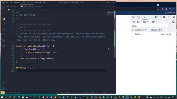Click the Prettier status bar item
This screenshot has height=99, width=177.
[104, 93]
